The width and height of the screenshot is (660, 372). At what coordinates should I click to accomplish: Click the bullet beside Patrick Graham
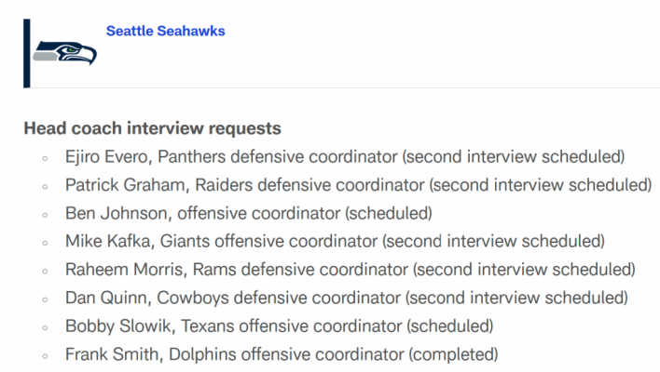point(45,187)
